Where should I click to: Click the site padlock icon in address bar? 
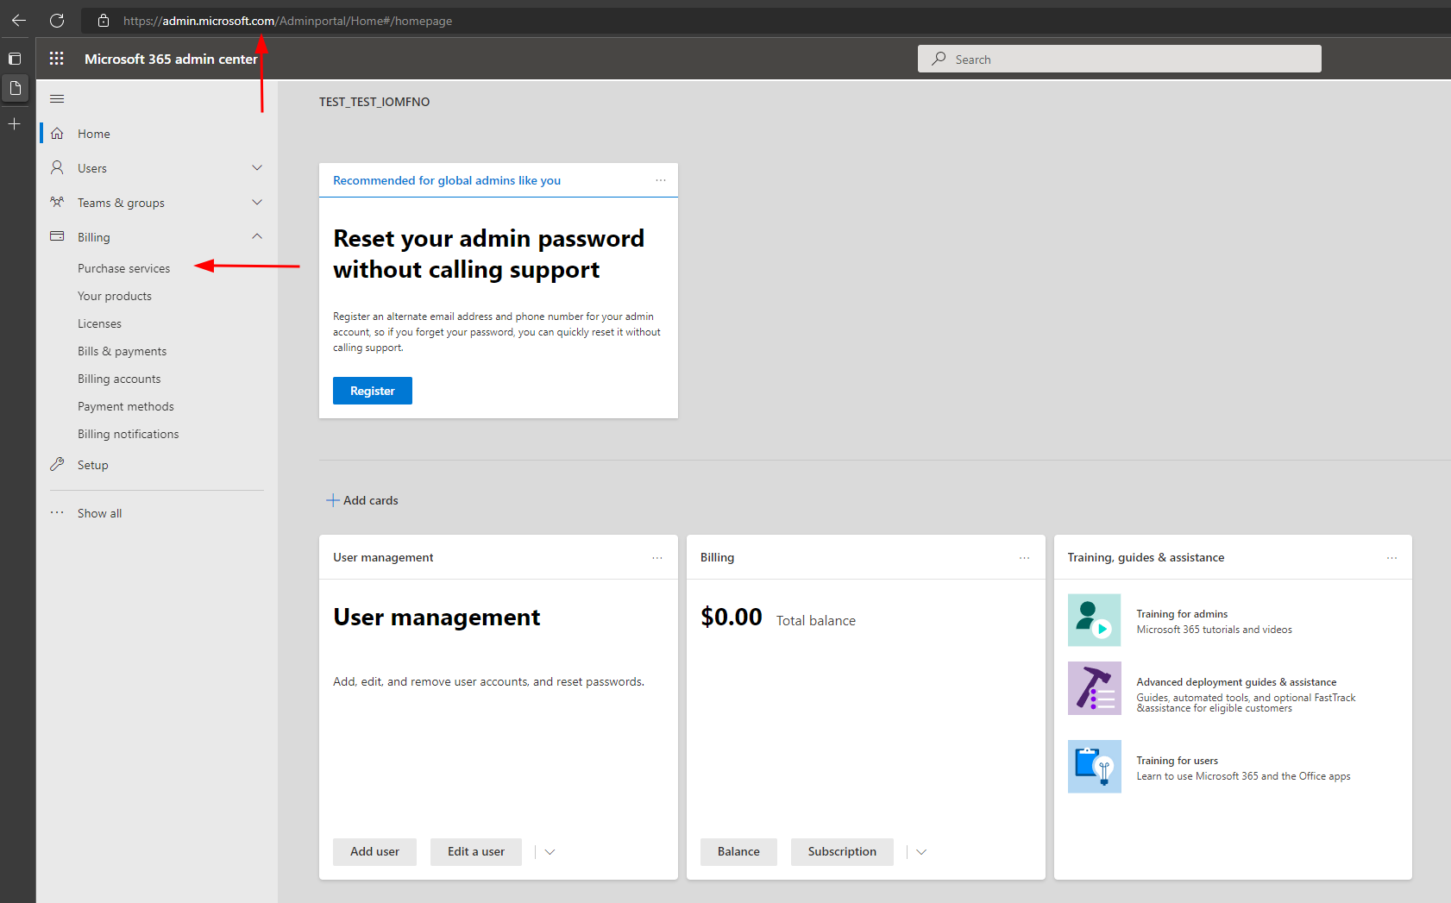click(104, 21)
